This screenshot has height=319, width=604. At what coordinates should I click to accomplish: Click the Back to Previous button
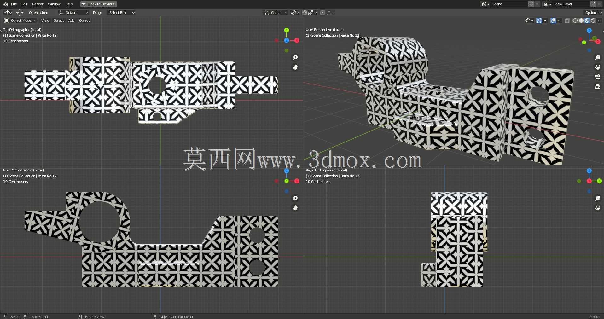tap(98, 4)
